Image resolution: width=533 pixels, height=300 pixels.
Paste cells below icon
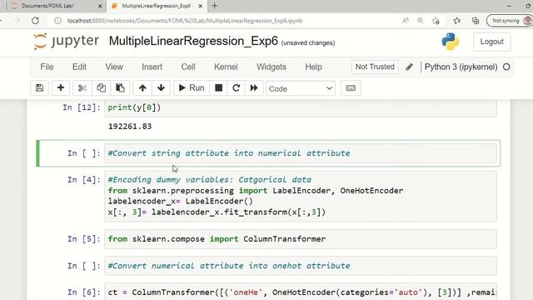click(x=120, y=88)
